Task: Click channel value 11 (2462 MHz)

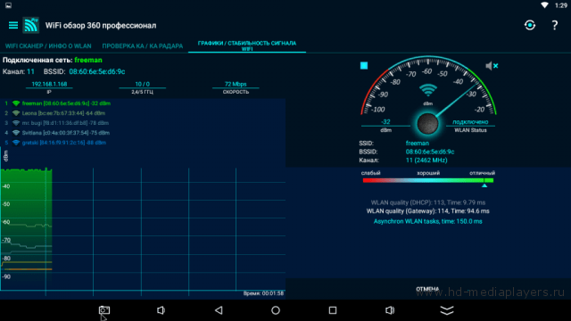Action: (x=426, y=160)
